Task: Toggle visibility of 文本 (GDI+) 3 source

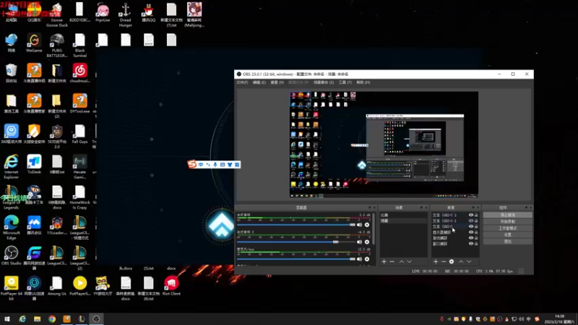Action: click(x=471, y=214)
